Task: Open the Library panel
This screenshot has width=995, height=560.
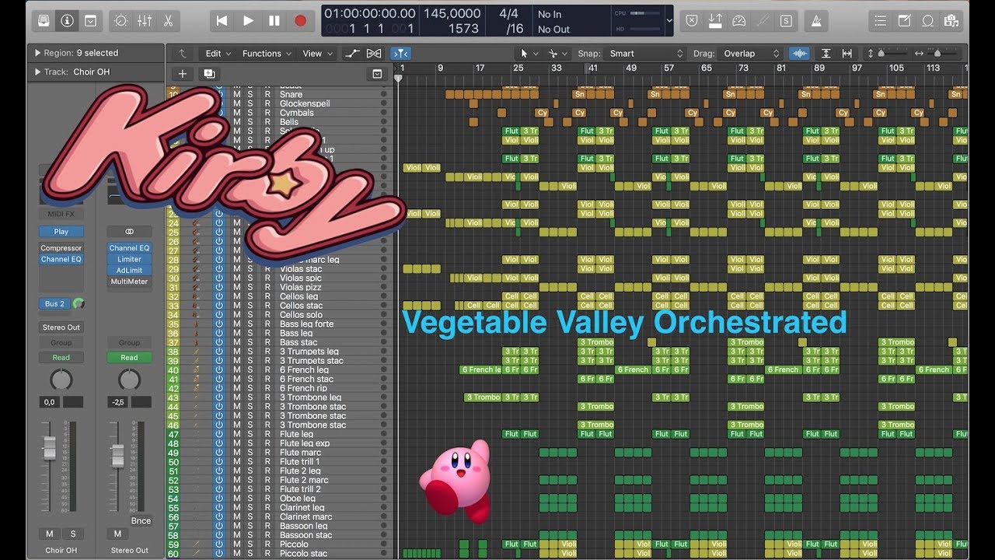Action: tap(45, 21)
